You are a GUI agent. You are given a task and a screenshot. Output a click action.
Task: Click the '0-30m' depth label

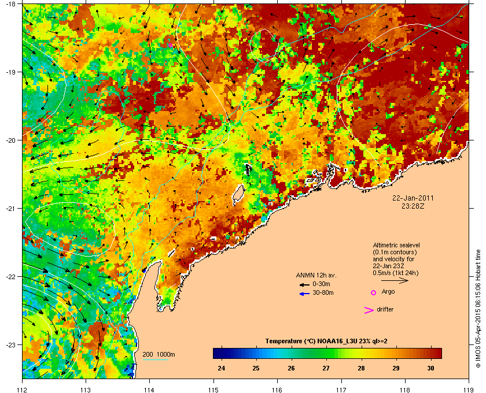point(322,284)
